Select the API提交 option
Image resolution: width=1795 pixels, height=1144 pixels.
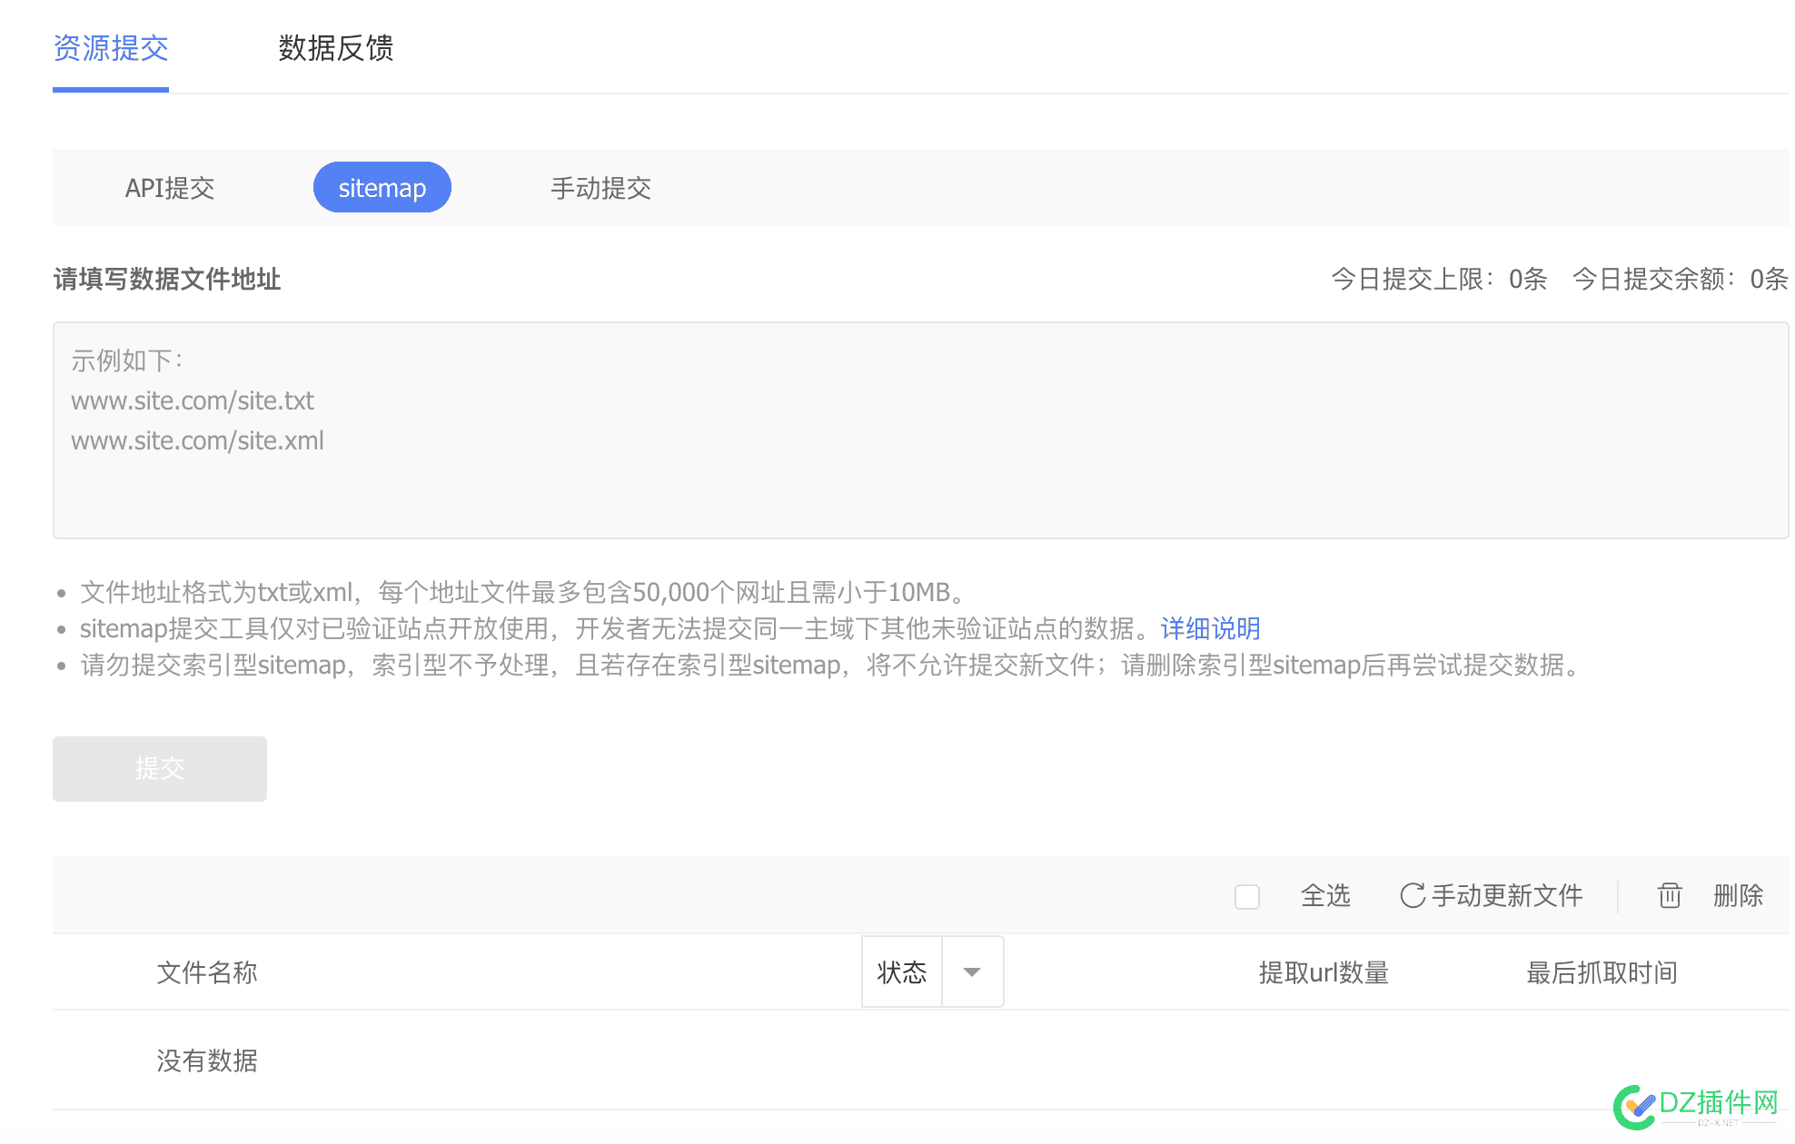point(170,188)
